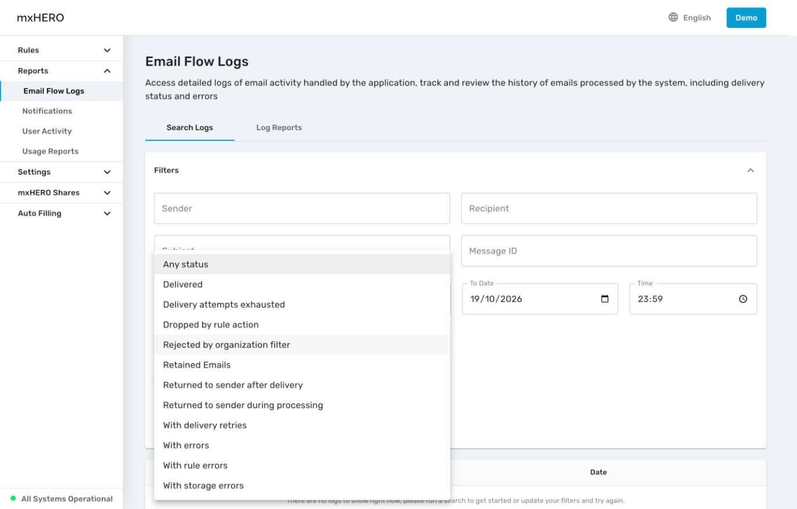This screenshot has width=797, height=509.
Task: Choose Dropped by rule action status
Action: [302, 325]
